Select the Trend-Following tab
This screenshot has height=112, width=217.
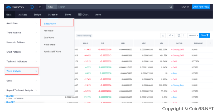click(x=84, y=35)
